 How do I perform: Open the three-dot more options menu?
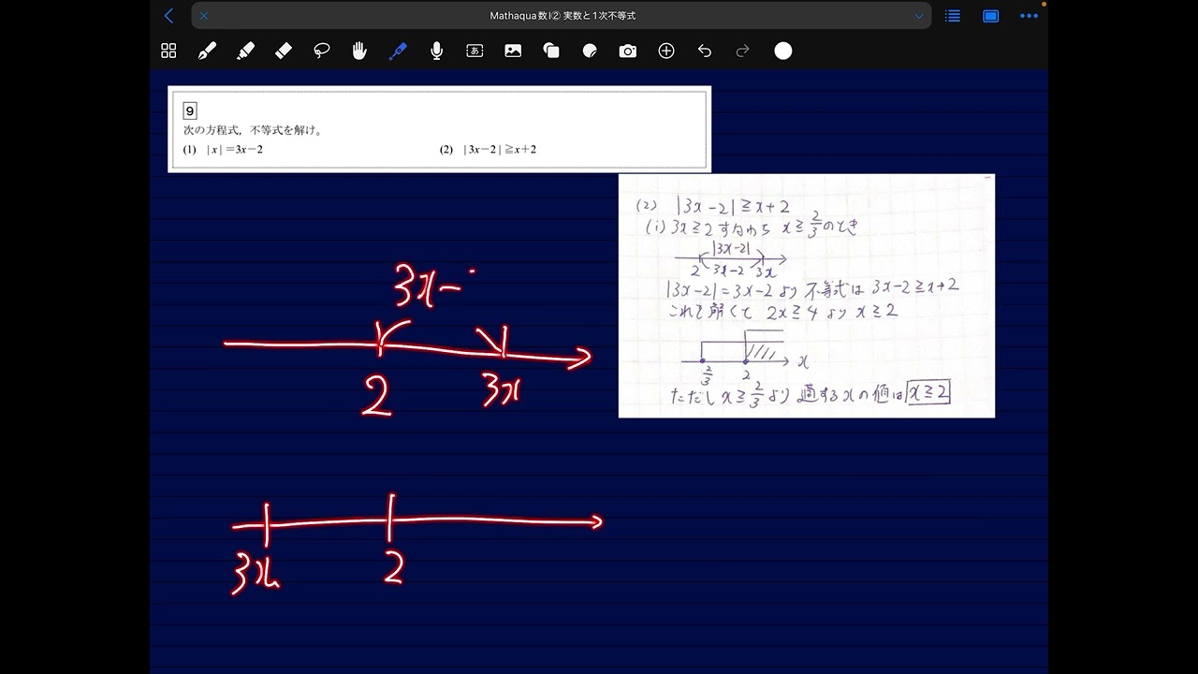click(x=1030, y=16)
